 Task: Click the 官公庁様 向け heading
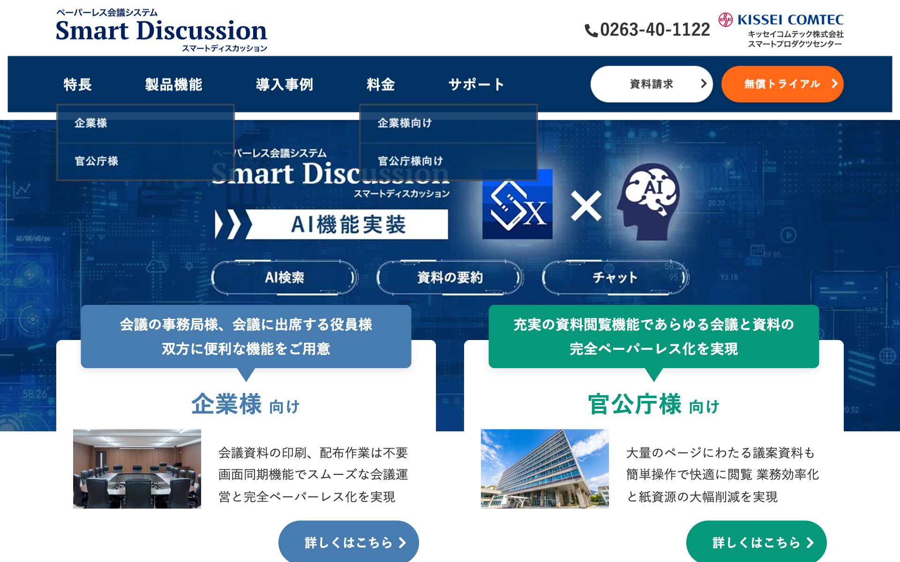click(x=653, y=404)
